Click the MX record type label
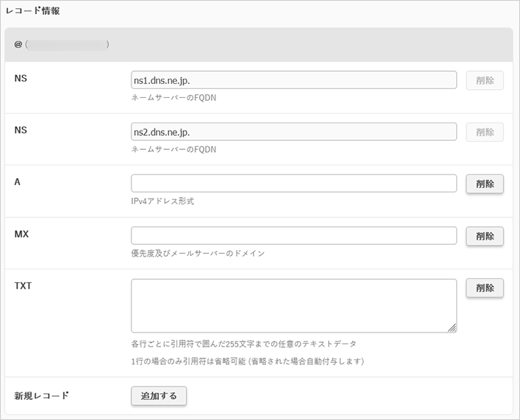The width and height of the screenshot is (520, 420). point(21,234)
